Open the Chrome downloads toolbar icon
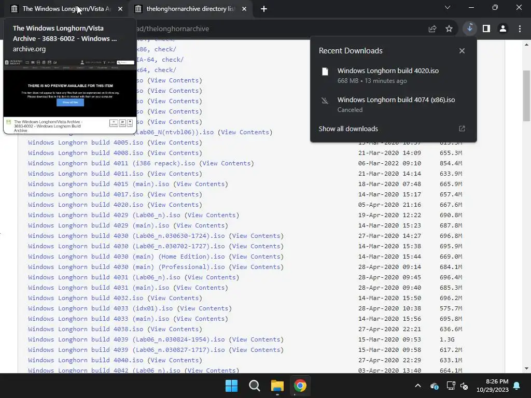This screenshot has width=531, height=398. point(470,29)
